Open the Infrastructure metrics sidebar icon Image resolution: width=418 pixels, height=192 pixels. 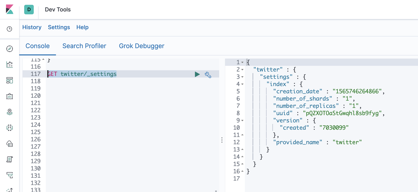point(9,144)
